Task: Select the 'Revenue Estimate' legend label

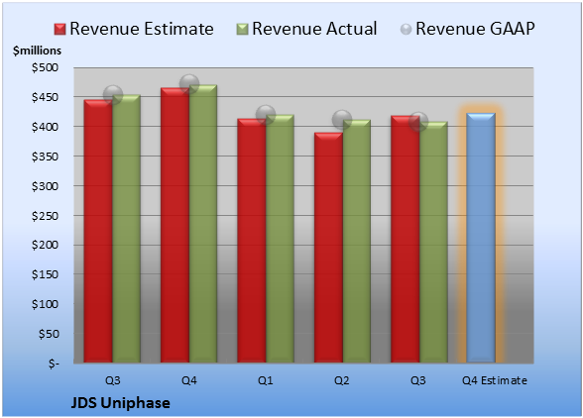Action: 142,29
